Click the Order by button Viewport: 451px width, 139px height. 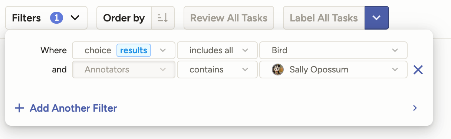[124, 18]
